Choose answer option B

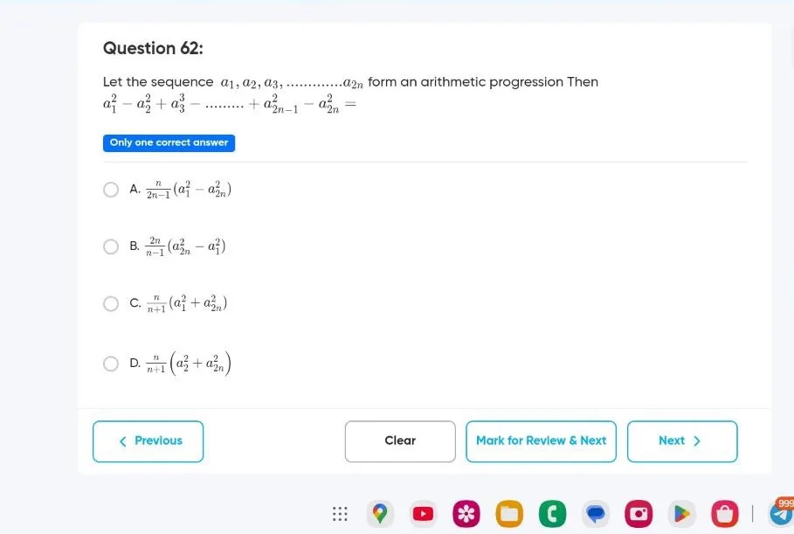(x=111, y=246)
